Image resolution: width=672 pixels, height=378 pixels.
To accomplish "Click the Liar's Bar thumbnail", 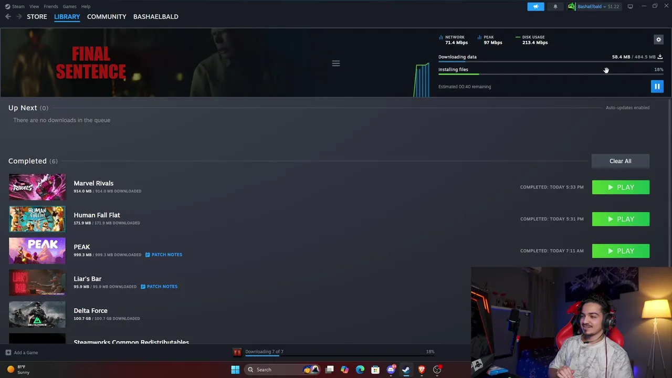I will (x=37, y=282).
